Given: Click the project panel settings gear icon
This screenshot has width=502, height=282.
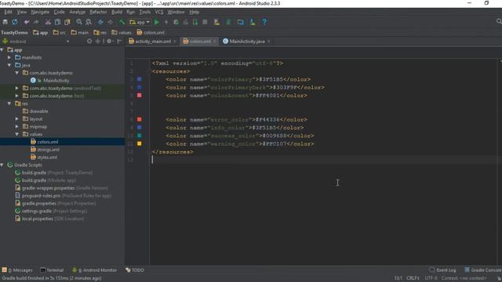Looking at the screenshot, I should (110, 42).
